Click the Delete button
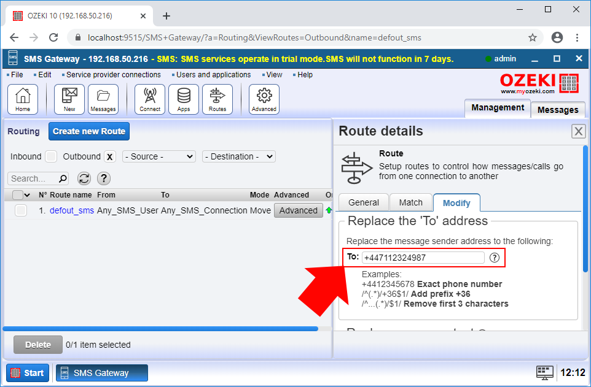 (38, 345)
